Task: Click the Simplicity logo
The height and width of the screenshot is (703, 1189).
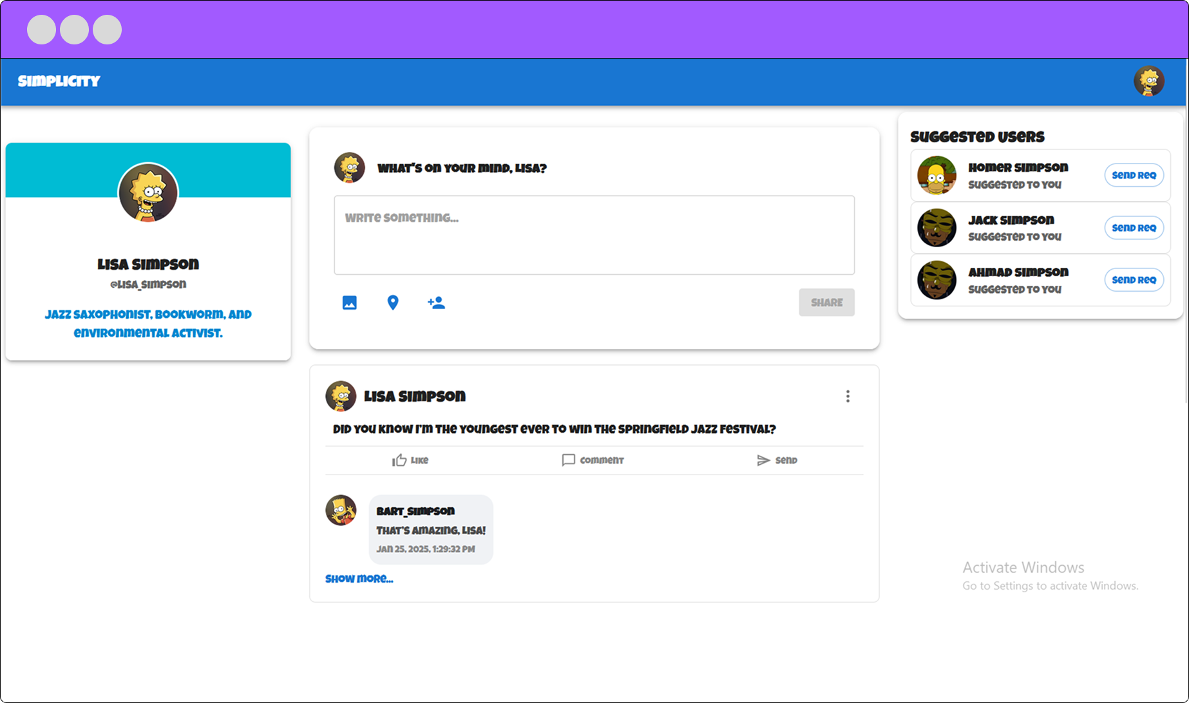Action: pyautogui.click(x=59, y=81)
